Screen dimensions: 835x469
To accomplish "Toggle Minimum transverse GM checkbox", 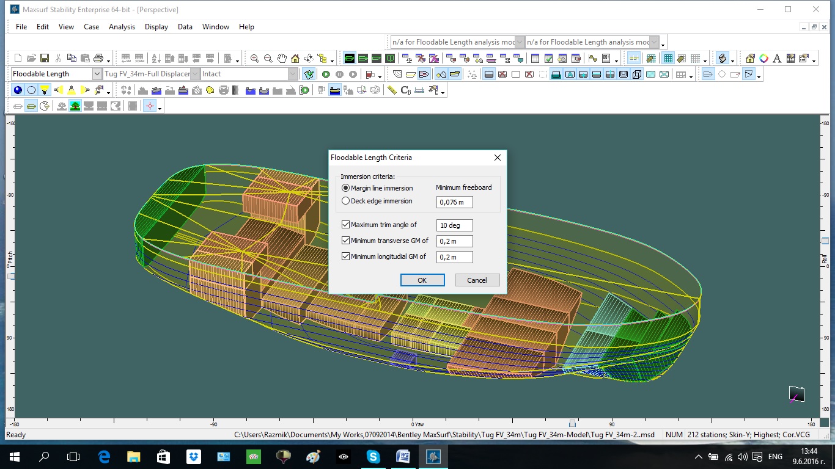I will (346, 241).
